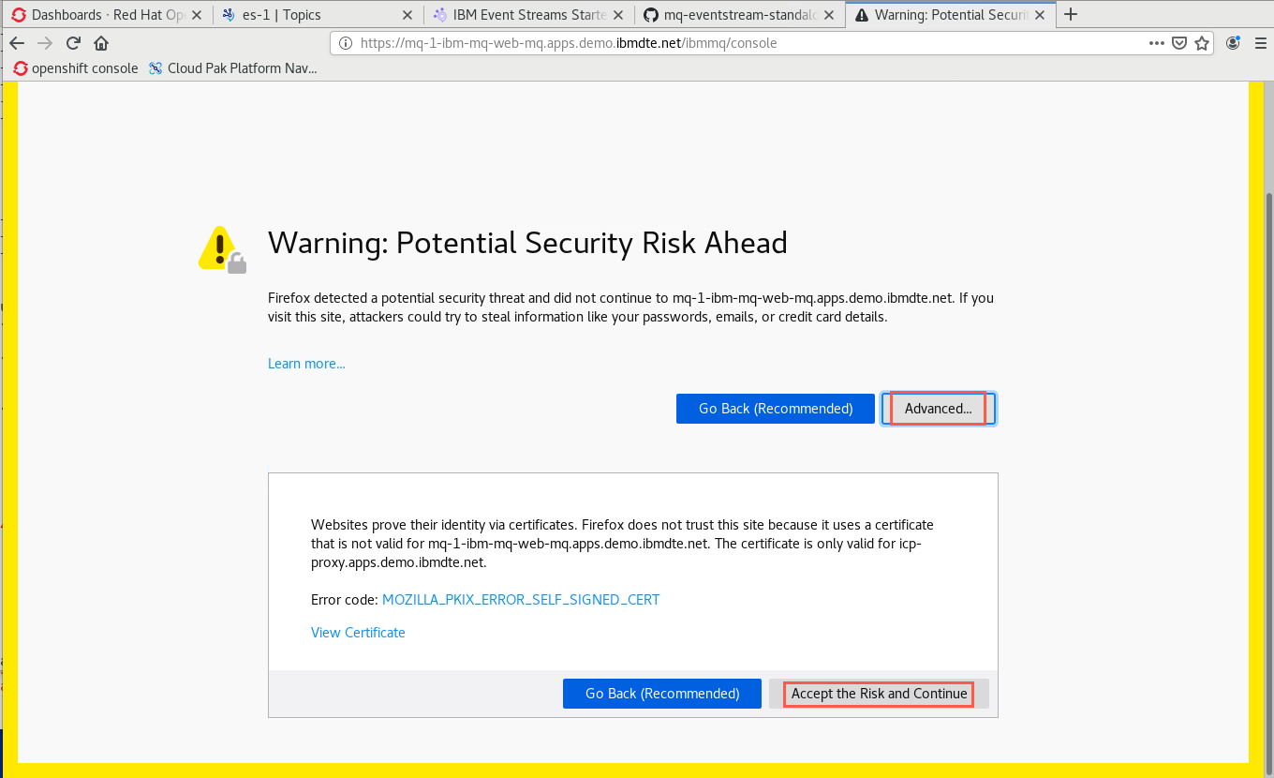Screen dimensions: 1274x778
Task: Open the Cloud Pak Platform Nav bookmark
Action: [233, 68]
